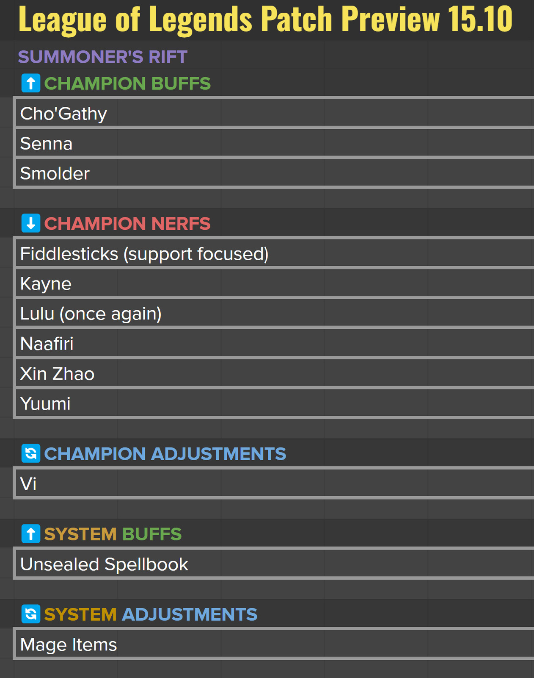
Task: Click the refresh icon beside Champion Adjustments
Action: pos(31,454)
